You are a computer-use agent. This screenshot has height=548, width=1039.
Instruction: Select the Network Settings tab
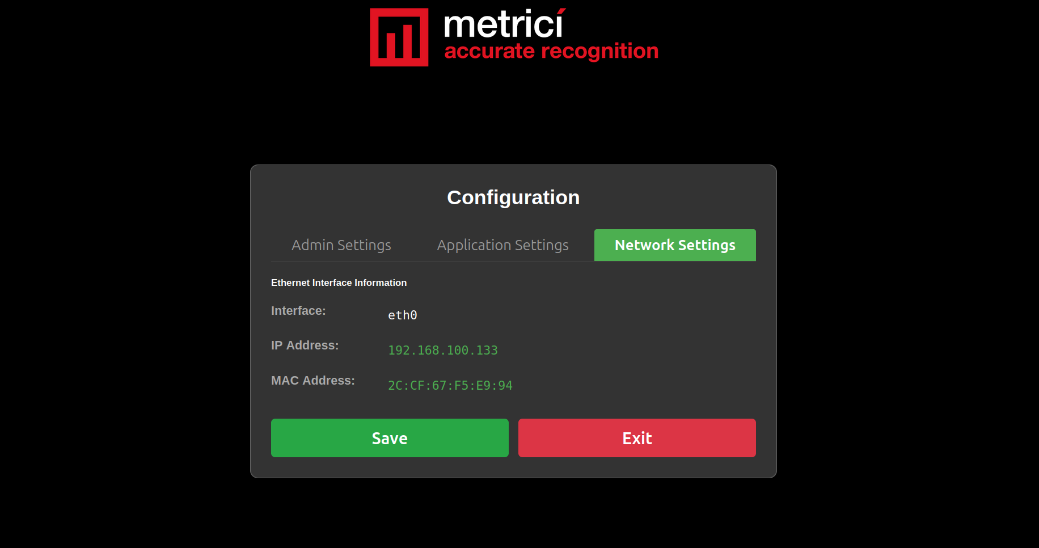[x=675, y=245]
